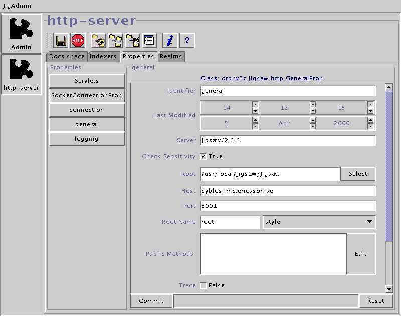401x316 pixels.
Task: Click the crossed-out folder tree icon
Action: 132,40
